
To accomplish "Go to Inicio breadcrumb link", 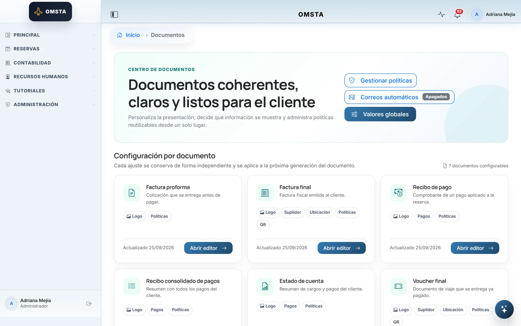I will (133, 35).
